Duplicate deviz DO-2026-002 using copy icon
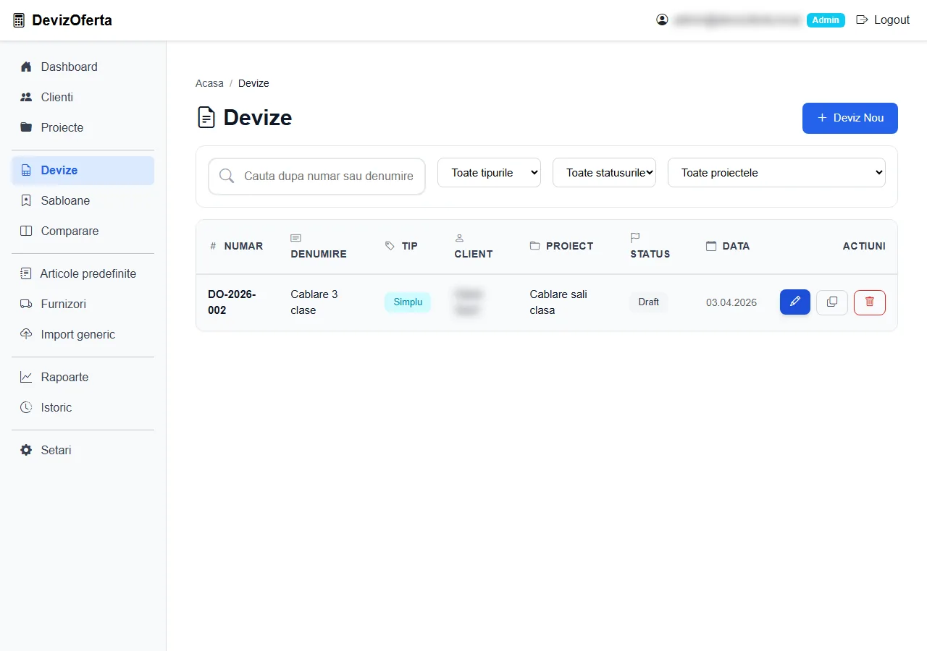Viewport: 927px width, 651px height. [x=832, y=302]
